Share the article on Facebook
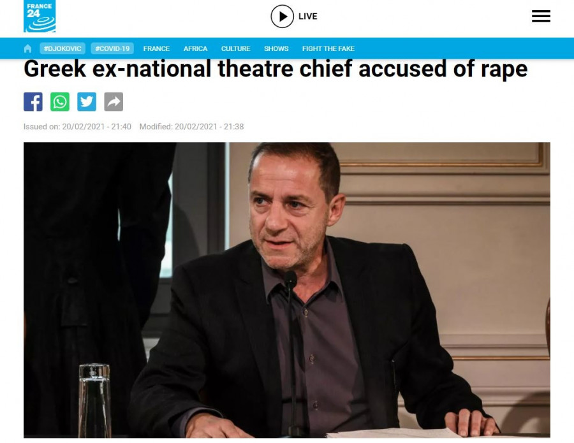The image size is (574, 443). [x=33, y=102]
